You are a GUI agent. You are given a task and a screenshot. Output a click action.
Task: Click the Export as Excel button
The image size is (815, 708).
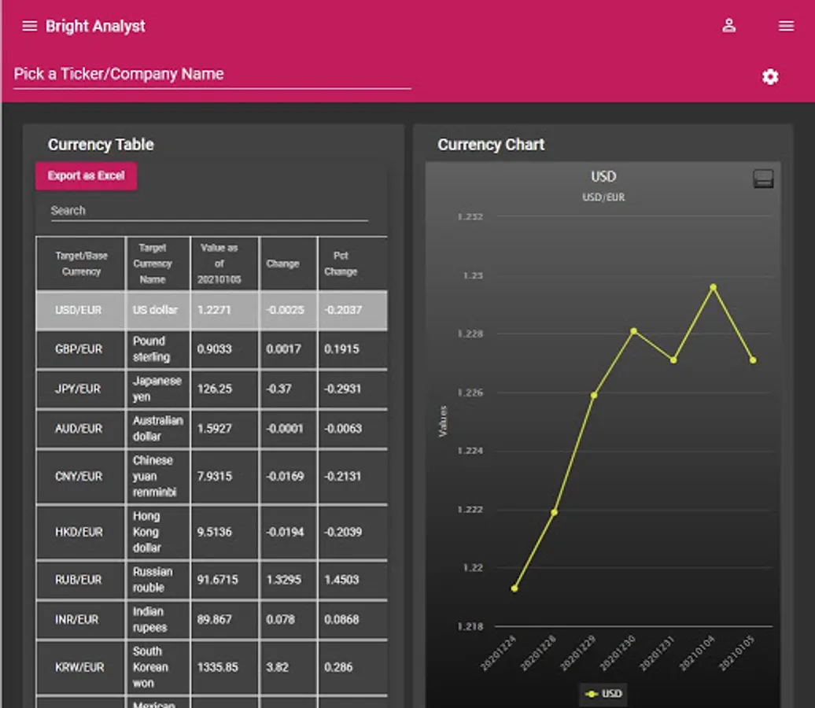87,175
